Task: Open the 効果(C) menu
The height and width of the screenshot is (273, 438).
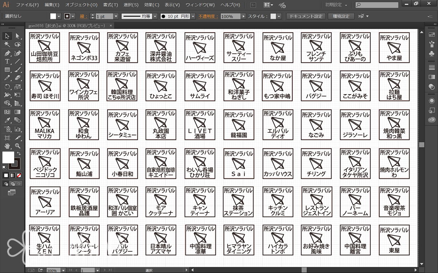Action: pyautogui.click(x=152, y=5)
